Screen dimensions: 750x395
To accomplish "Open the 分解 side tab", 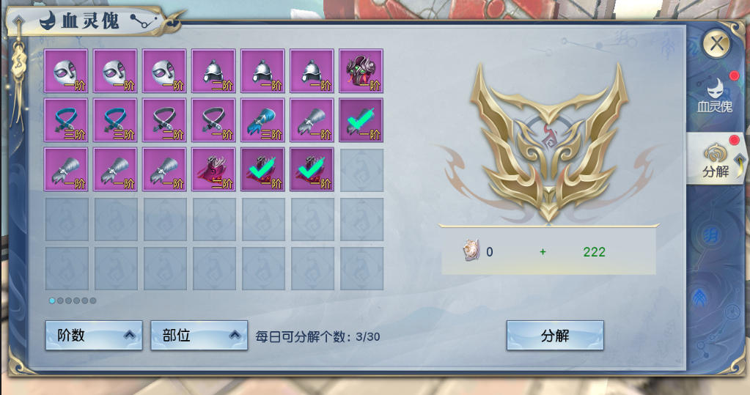I will pyautogui.click(x=716, y=159).
